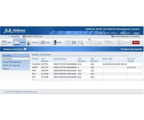144x120 pixels.
Task: Click the MGMT module cell
Action: [x=35, y=67]
